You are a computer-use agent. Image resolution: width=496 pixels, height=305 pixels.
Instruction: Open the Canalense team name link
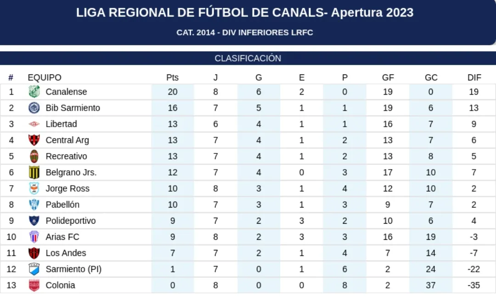[x=66, y=92]
